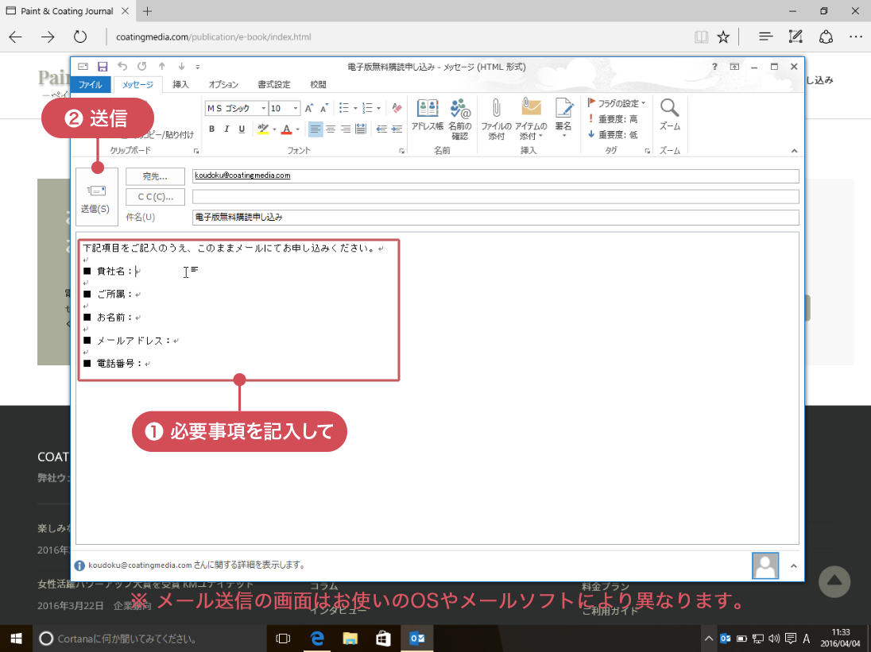Toggle bold formatting
Image resolution: width=871 pixels, height=652 pixels.
click(211, 129)
